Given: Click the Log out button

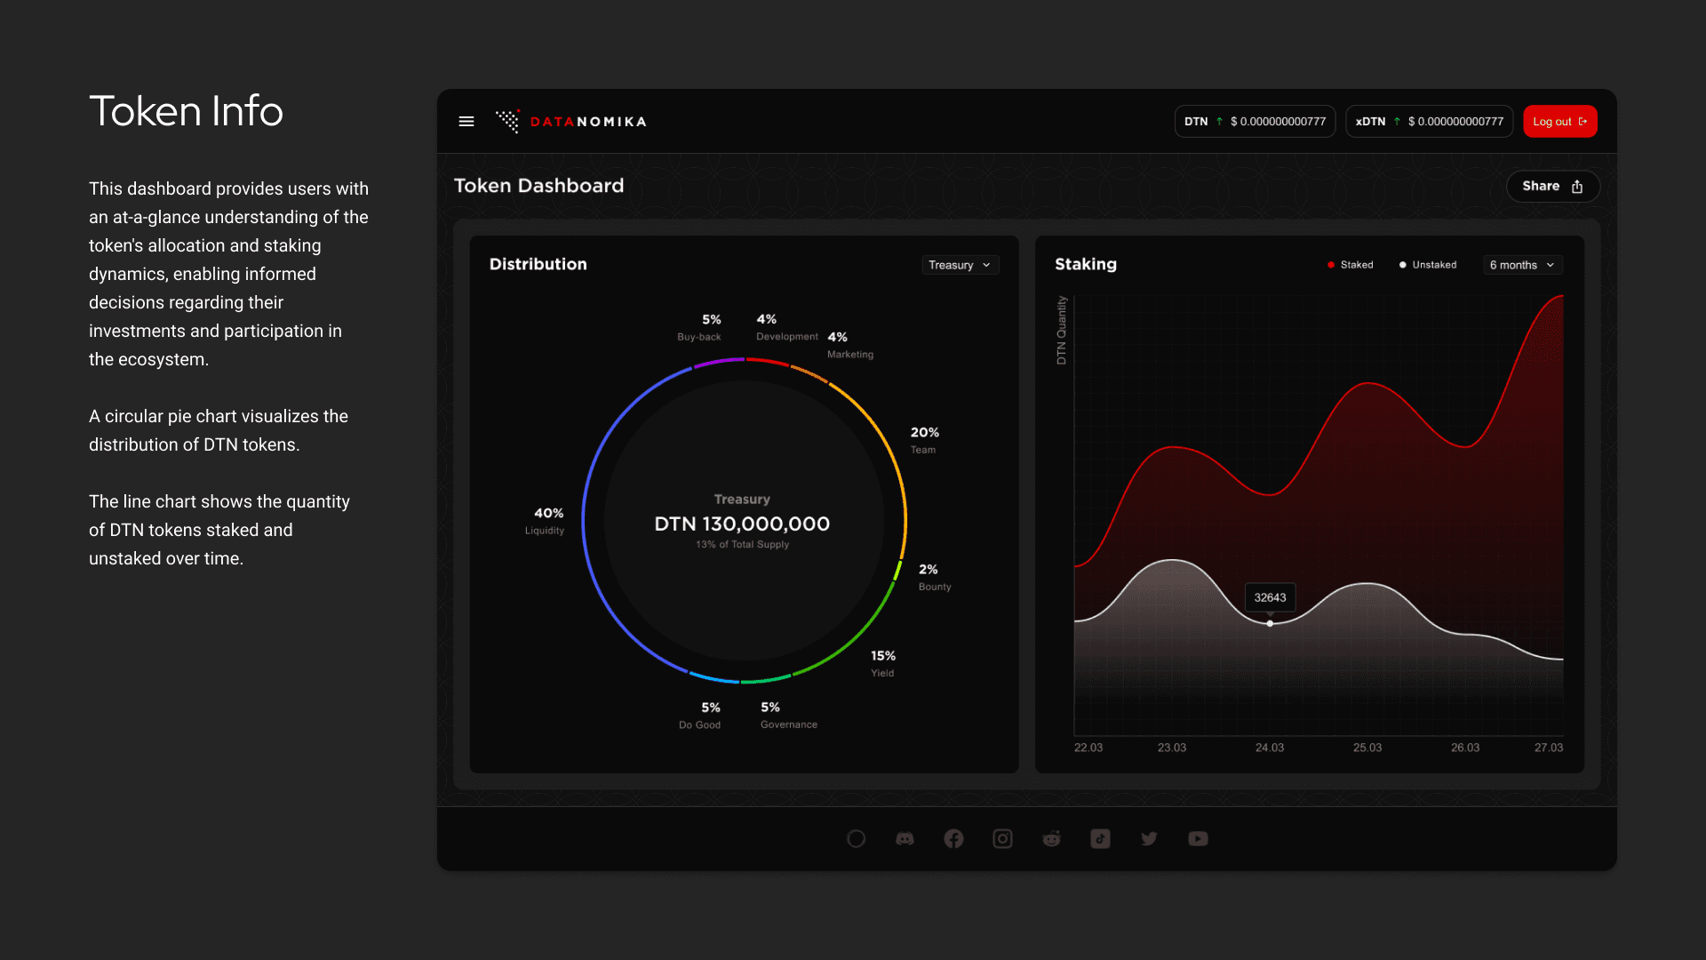Looking at the screenshot, I should [x=1559, y=122].
